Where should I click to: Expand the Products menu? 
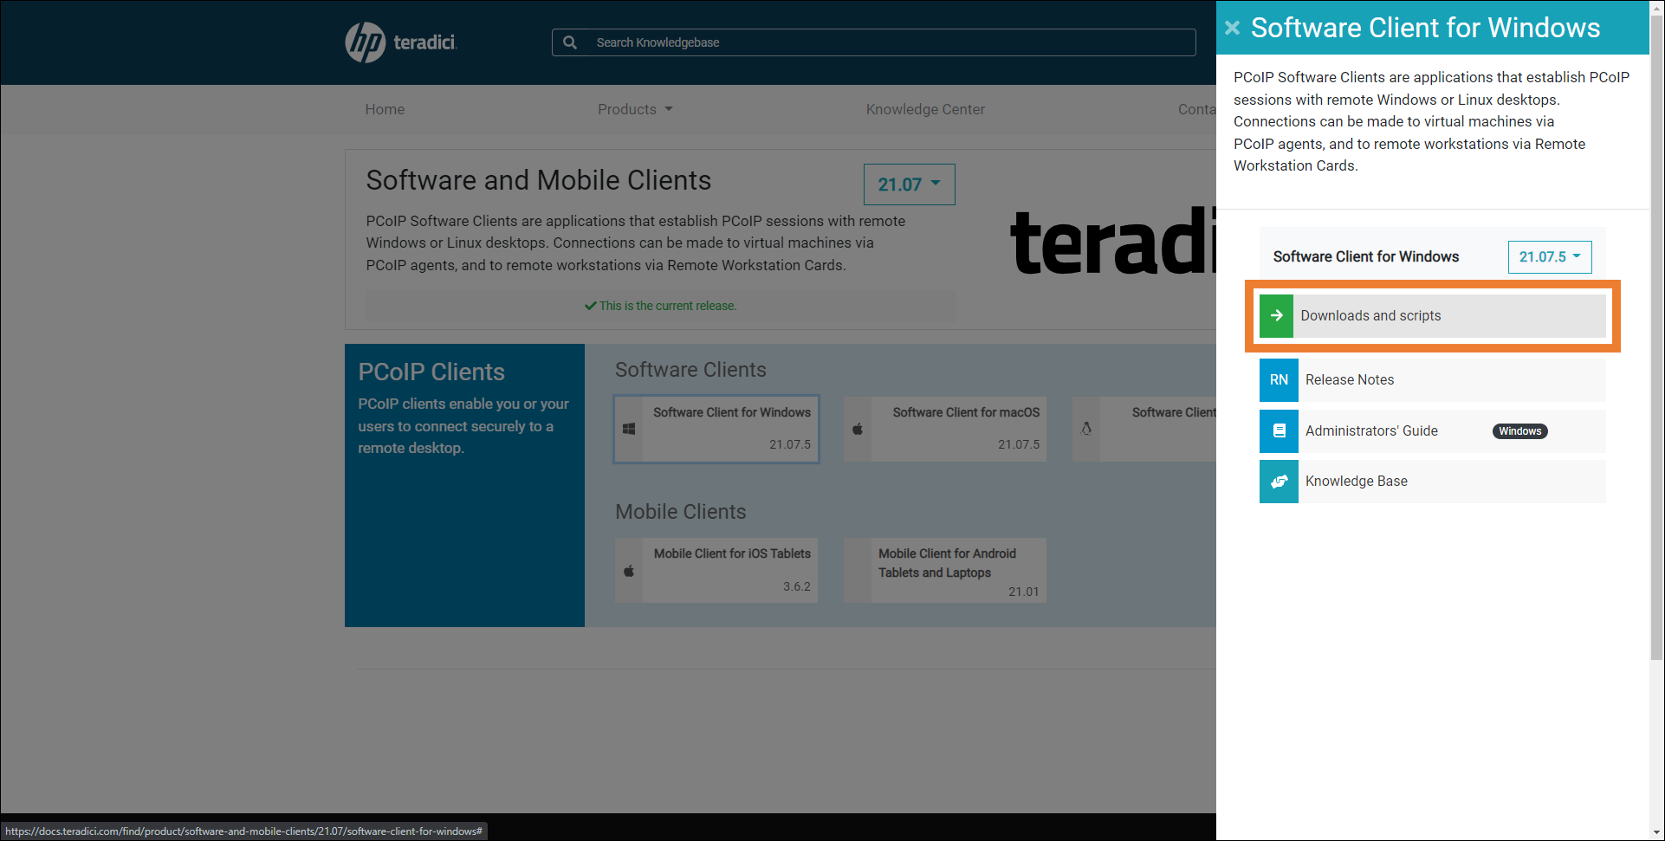[635, 109]
